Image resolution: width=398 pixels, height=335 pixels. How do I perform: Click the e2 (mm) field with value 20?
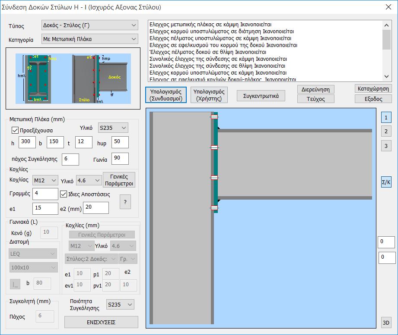coord(96,208)
